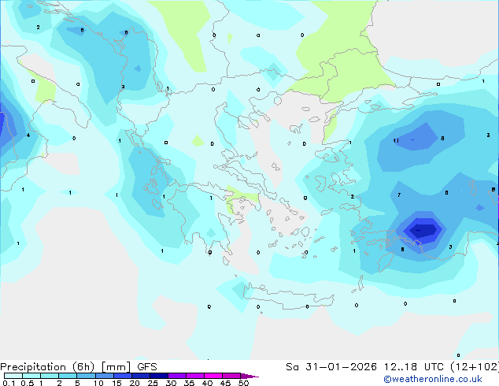Pick the 25–30 mm navy legend segment

[159, 376]
